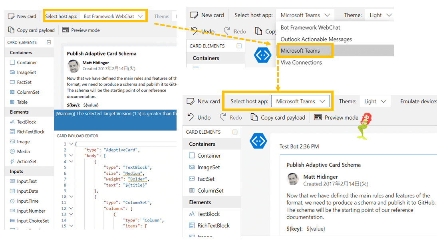The width and height of the screenshot is (437, 241).
Task: Select the Input.ChoiceSet element
Action: 30,221
